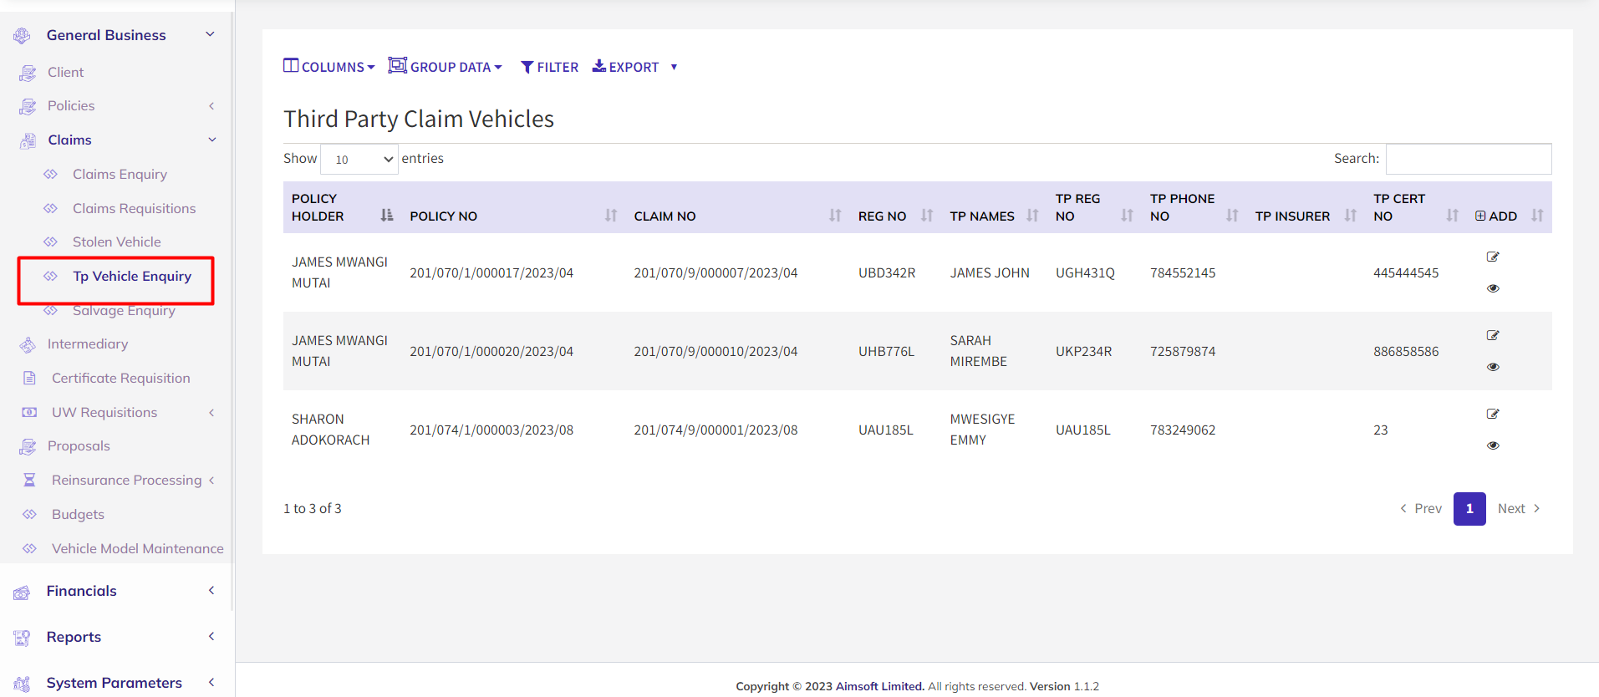Click edit icon for Sharon Adokorach row
1599x697 pixels.
coord(1493,414)
